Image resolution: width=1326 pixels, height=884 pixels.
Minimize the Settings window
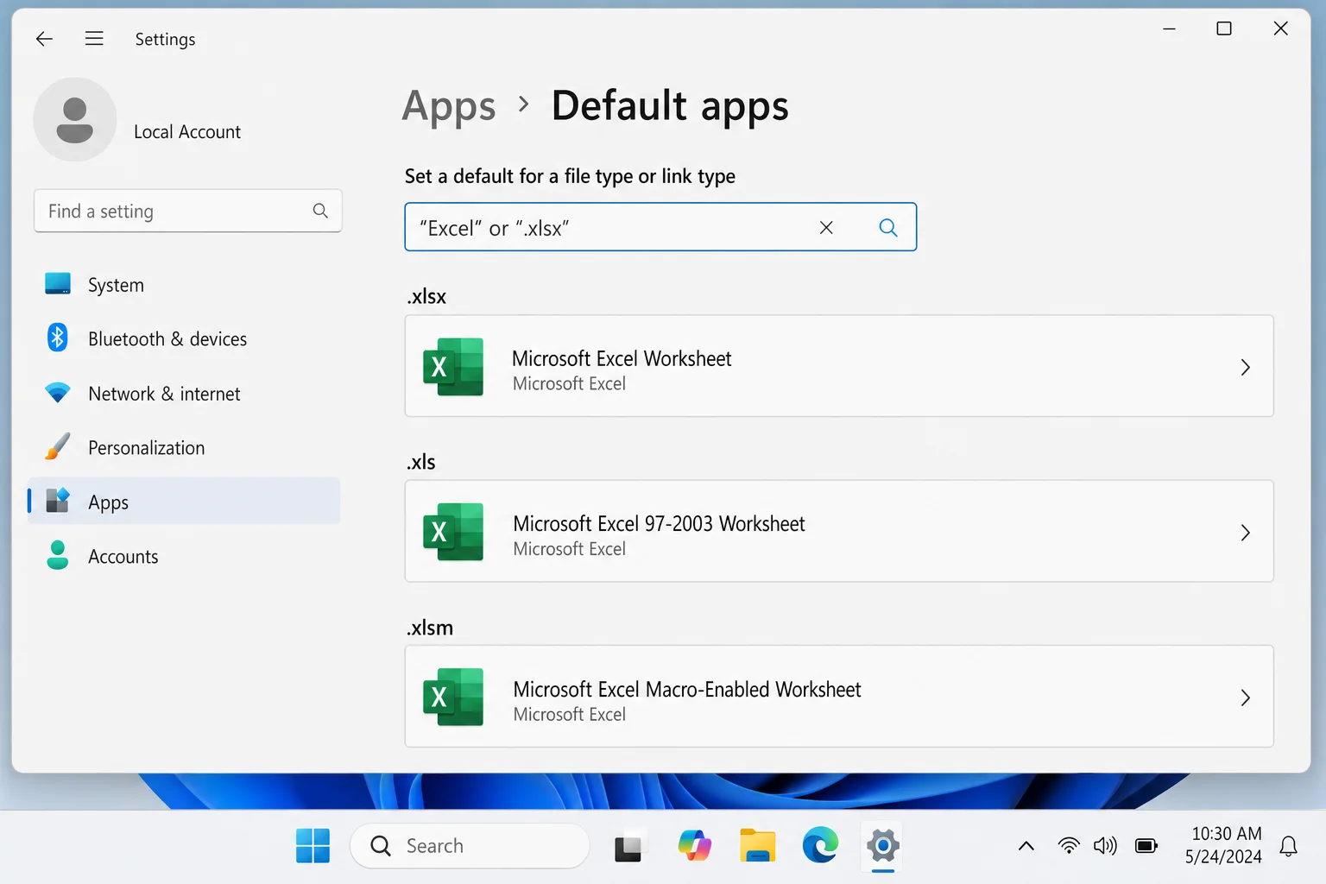tap(1169, 28)
